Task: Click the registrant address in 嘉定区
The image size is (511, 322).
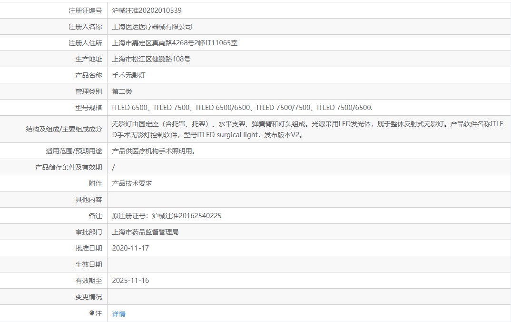Action: 174,43
